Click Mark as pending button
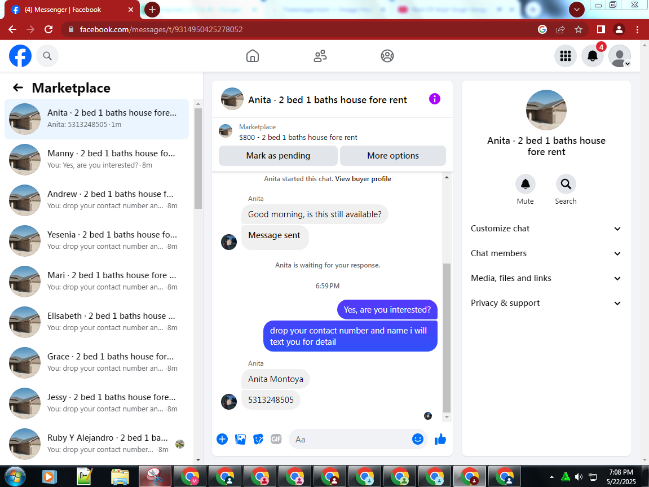Image resolution: width=649 pixels, height=487 pixels. (278, 156)
